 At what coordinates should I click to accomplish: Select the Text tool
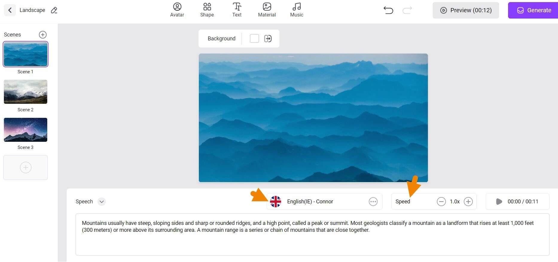[237, 10]
